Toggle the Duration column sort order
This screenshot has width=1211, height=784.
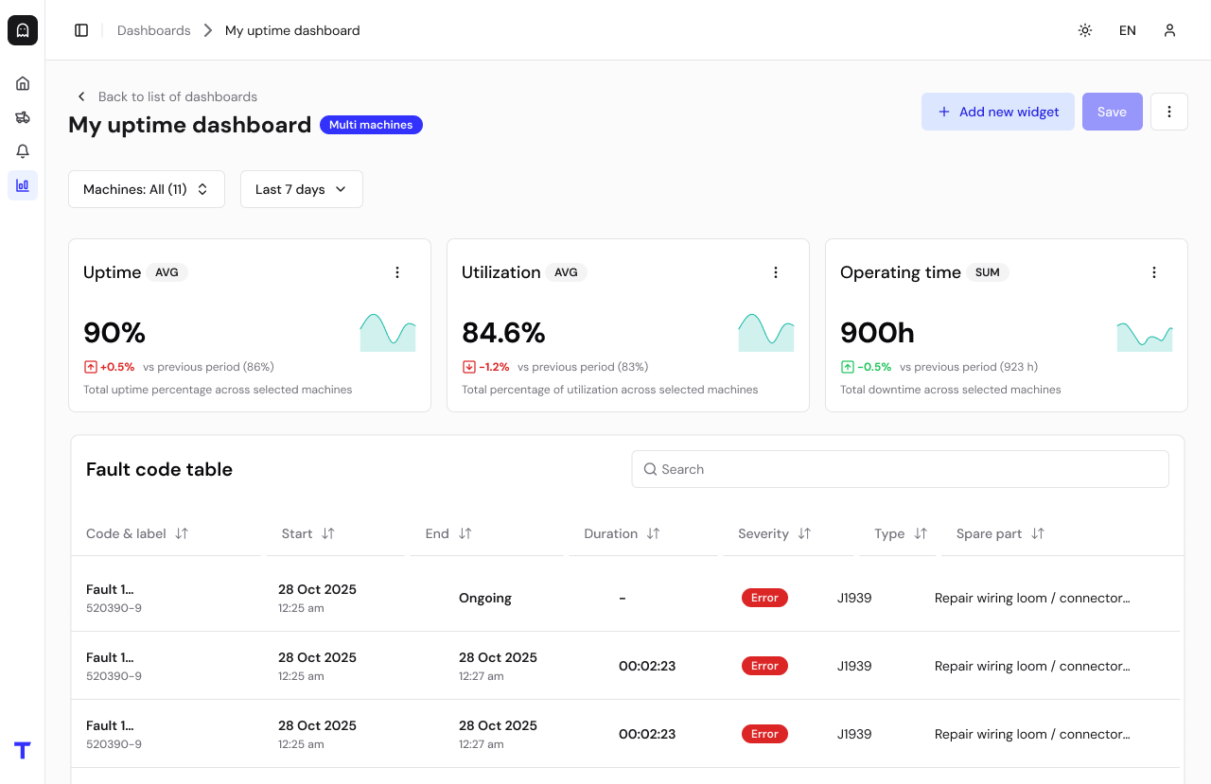[652, 533]
